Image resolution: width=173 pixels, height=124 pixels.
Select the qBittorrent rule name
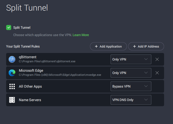pos(28,57)
